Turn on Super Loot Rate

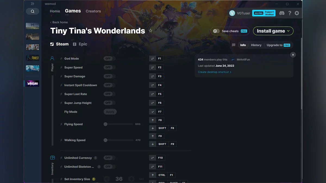[x=109, y=94]
